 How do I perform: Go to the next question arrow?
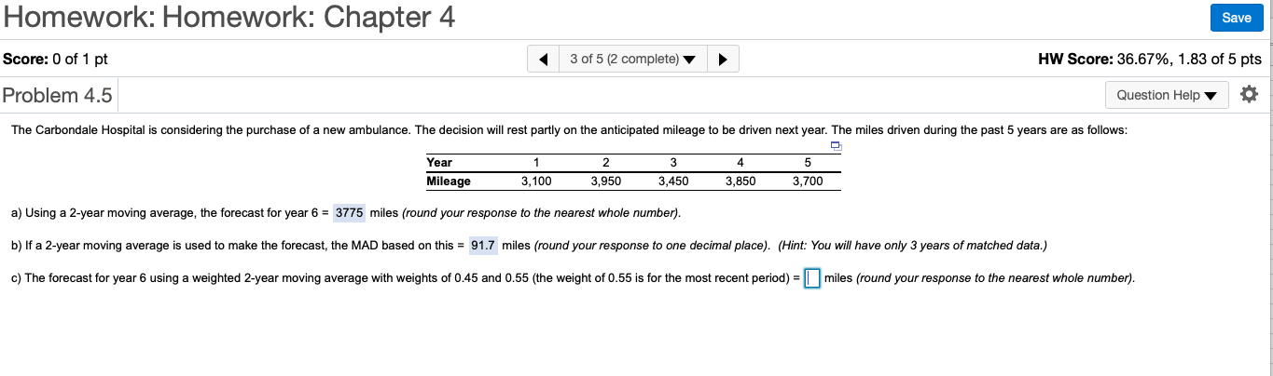click(723, 60)
